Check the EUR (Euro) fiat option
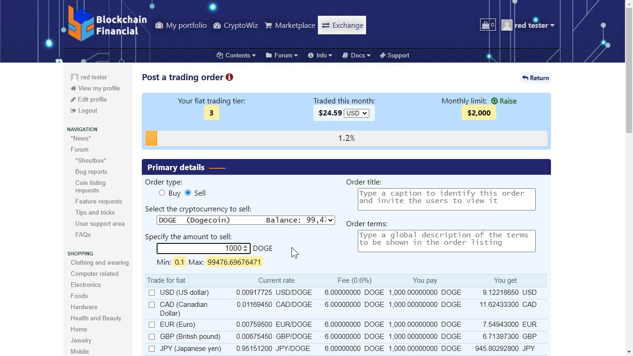 click(x=152, y=325)
